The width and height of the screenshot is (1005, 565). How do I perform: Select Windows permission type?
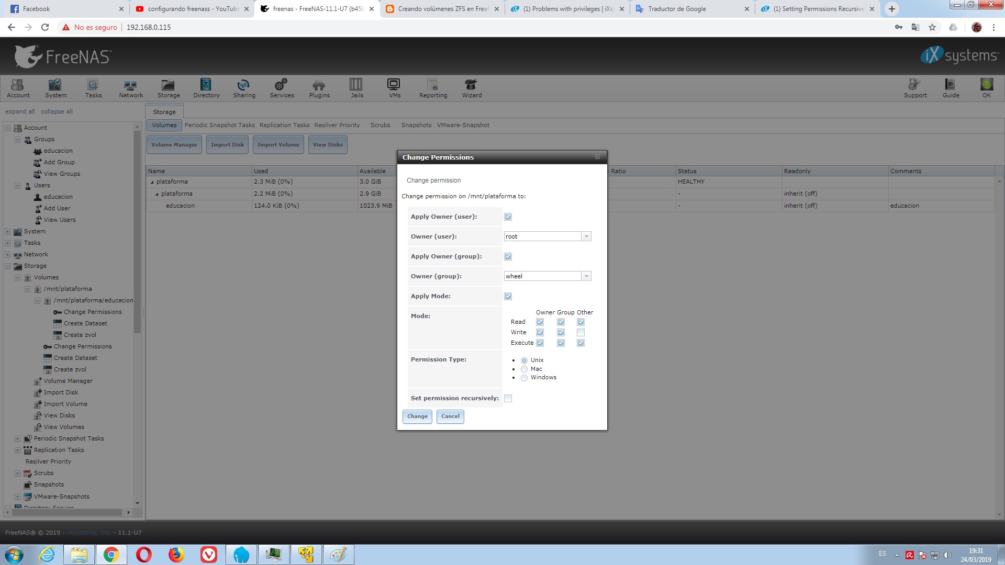pos(524,378)
